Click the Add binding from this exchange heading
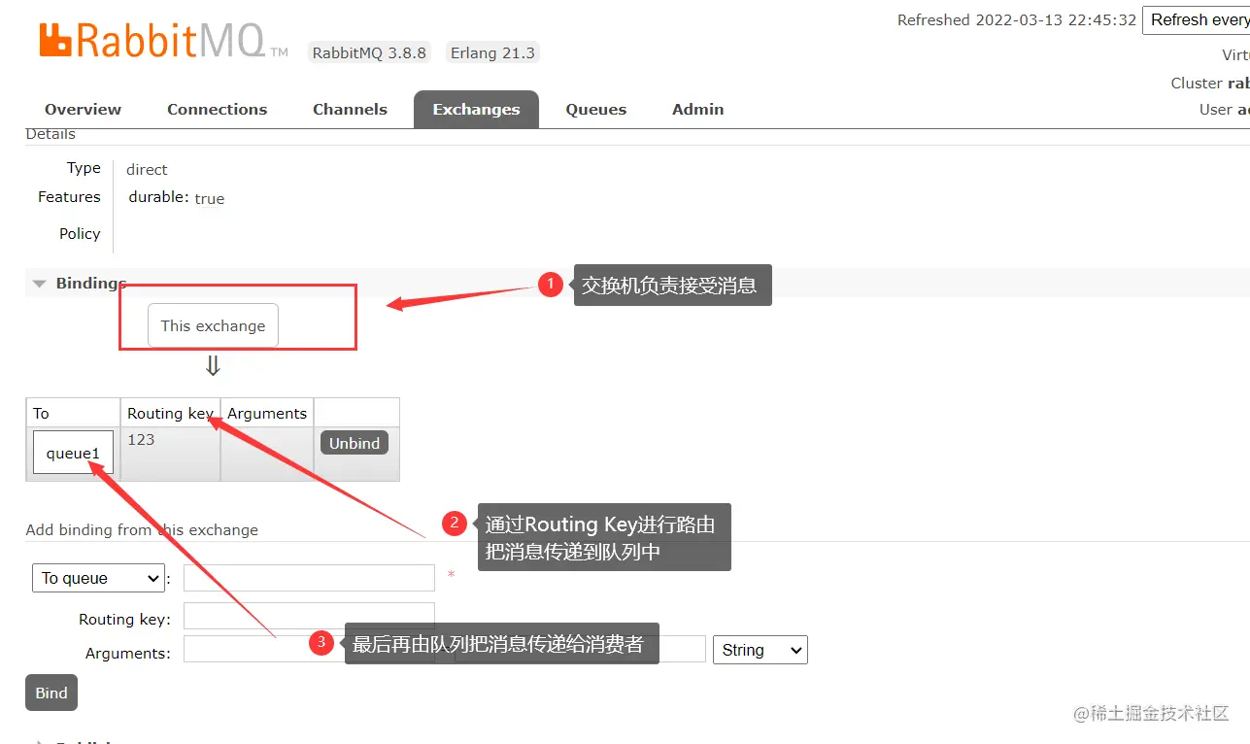 coord(142,529)
